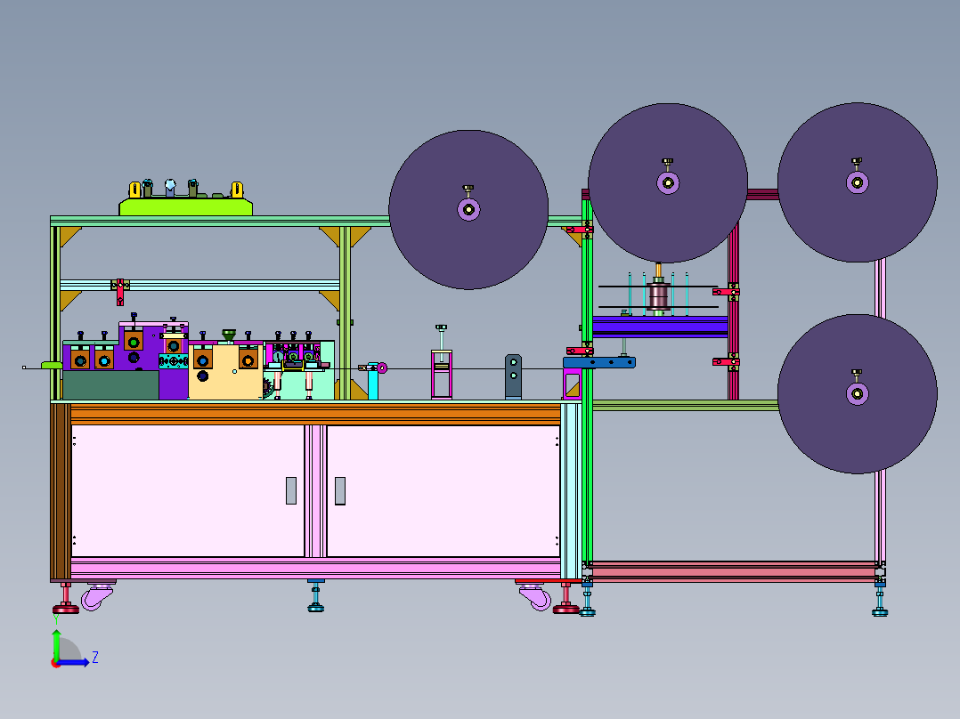Pick the spool at center of unwinder shelf
Viewport: 960px width, 719px height.
(659, 295)
